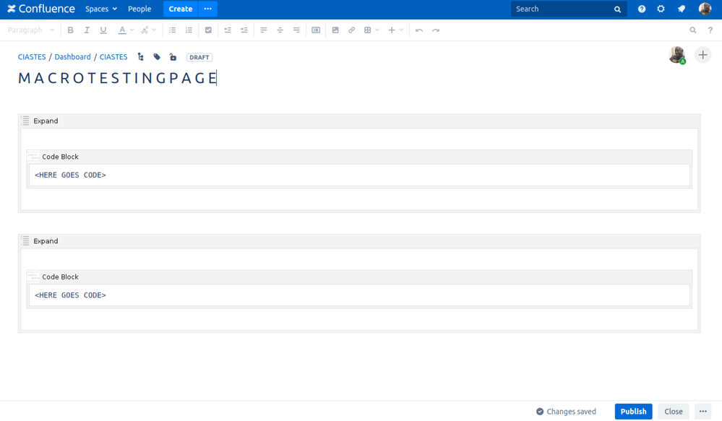Open the CIASTES space breadcrumb link
This screenshot has height=421, width=722.
[x=32, y=56]
